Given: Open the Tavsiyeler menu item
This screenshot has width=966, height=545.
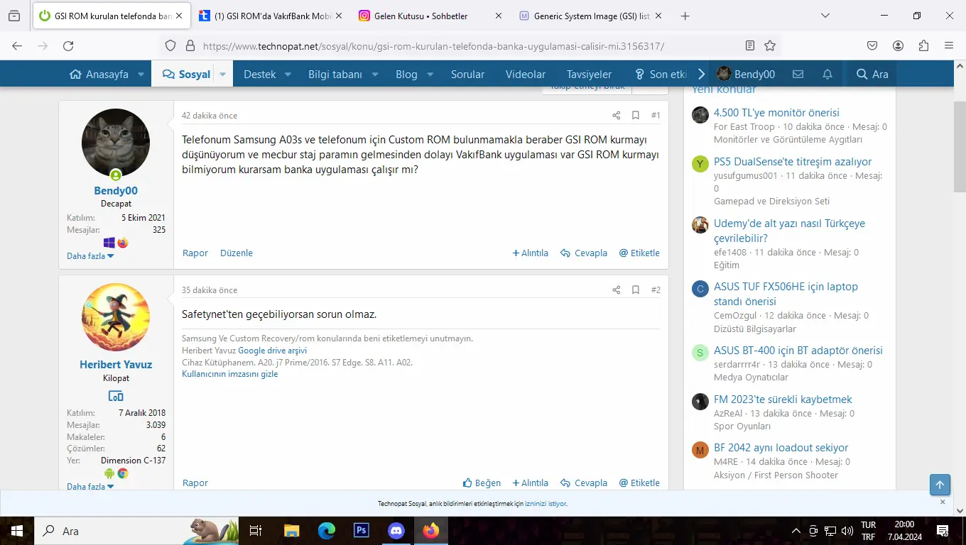Looking at the screenshot, I should [x=589, y=74].
